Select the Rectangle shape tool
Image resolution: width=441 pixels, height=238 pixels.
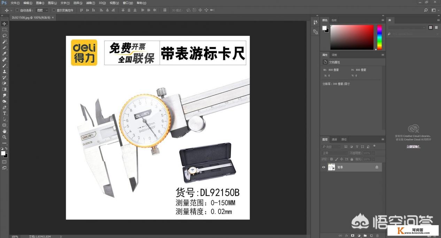pos(5,125)
